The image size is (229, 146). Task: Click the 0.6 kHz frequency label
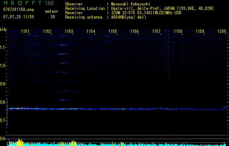click(3, 139)
